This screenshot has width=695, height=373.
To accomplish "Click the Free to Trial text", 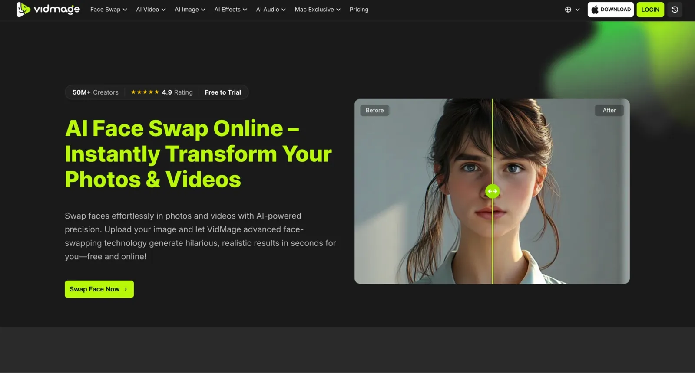I will point(223,92).
